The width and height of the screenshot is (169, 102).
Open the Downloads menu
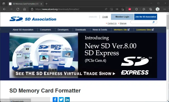click(x=81, y=30)
